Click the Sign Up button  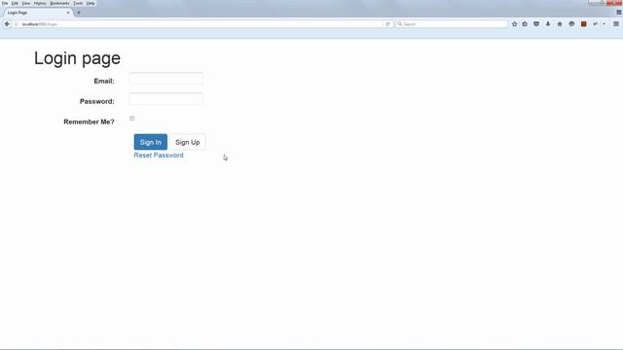188,142
